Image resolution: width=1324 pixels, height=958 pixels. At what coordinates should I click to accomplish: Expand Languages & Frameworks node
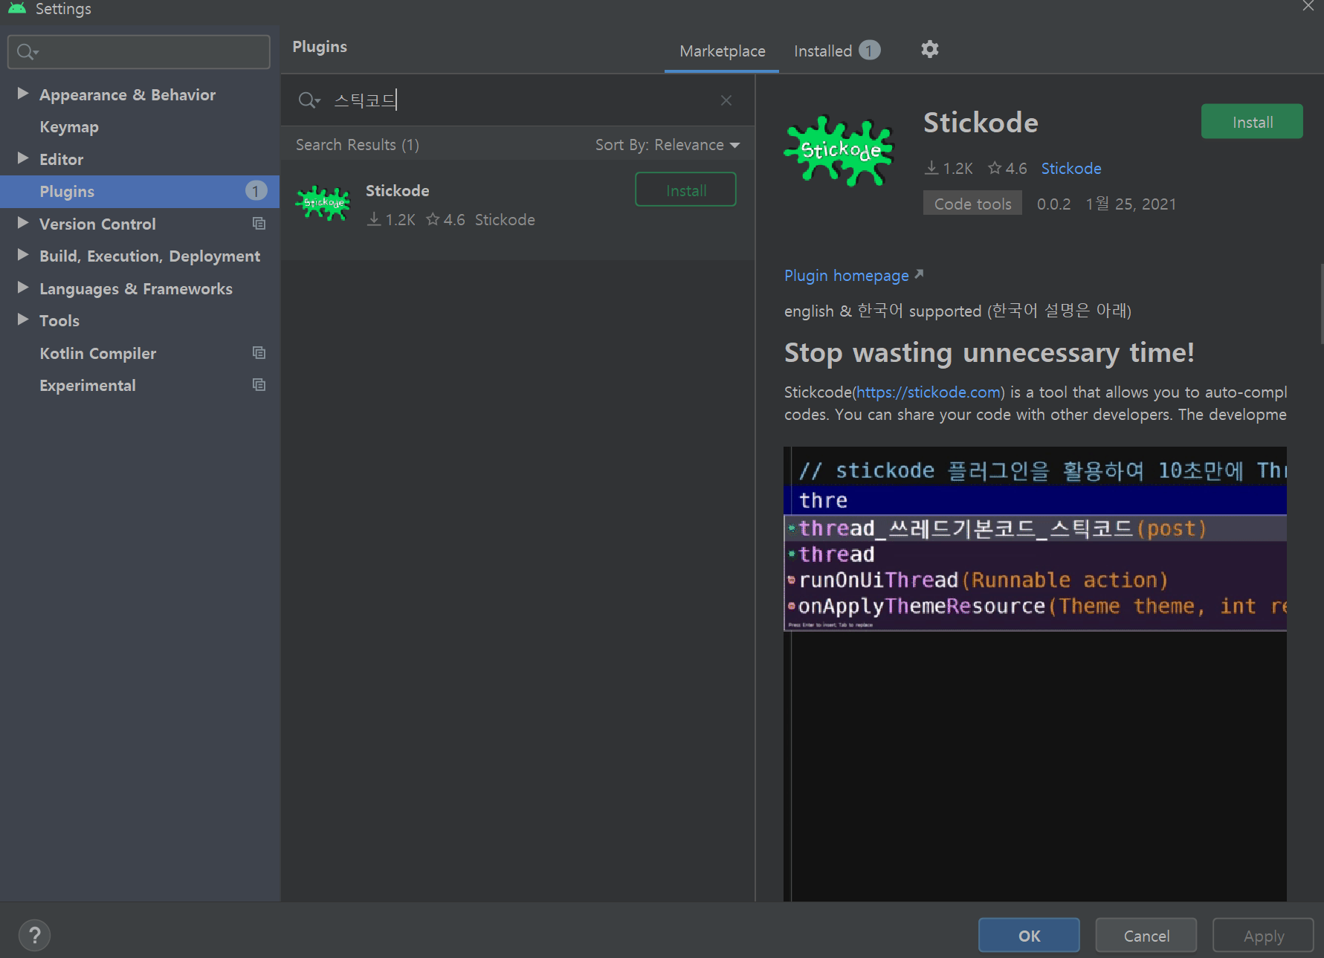click(x=23, y=288)
